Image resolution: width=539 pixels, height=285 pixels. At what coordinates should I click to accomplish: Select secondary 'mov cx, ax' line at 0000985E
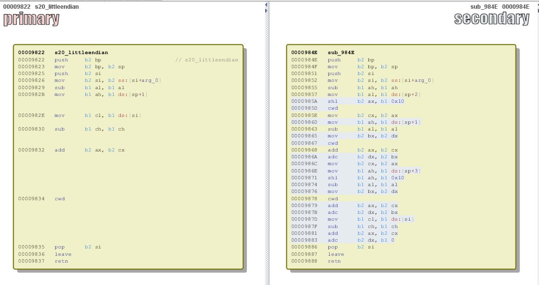click(x=344, y=115)
